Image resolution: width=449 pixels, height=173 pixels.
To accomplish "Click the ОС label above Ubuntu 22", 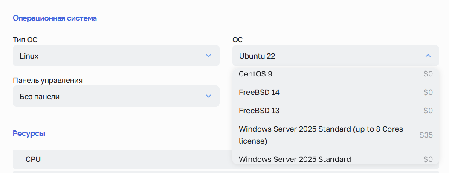I will pyautogui.click(x=238, y=40).
